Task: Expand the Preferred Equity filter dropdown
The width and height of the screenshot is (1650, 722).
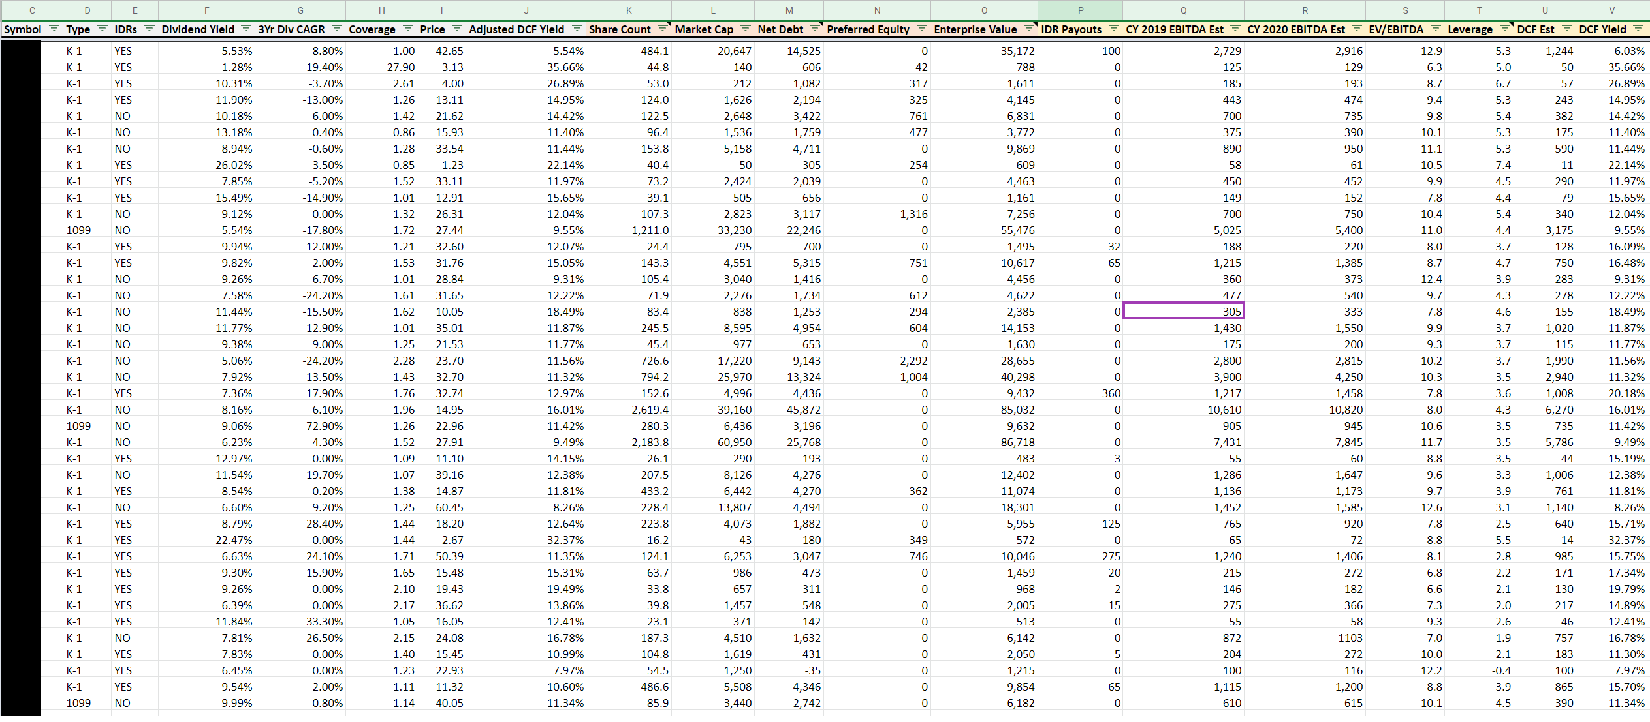Action: pos(922,29)
